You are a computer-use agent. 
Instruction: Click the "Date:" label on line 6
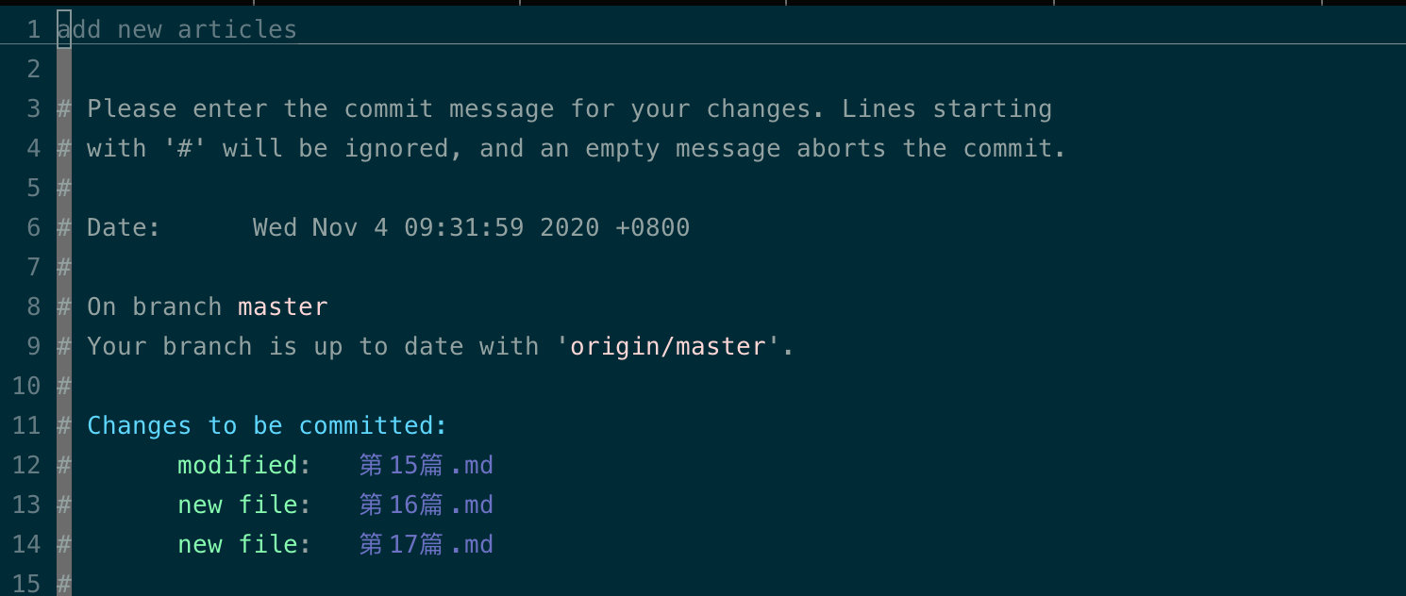coord(125,227)
